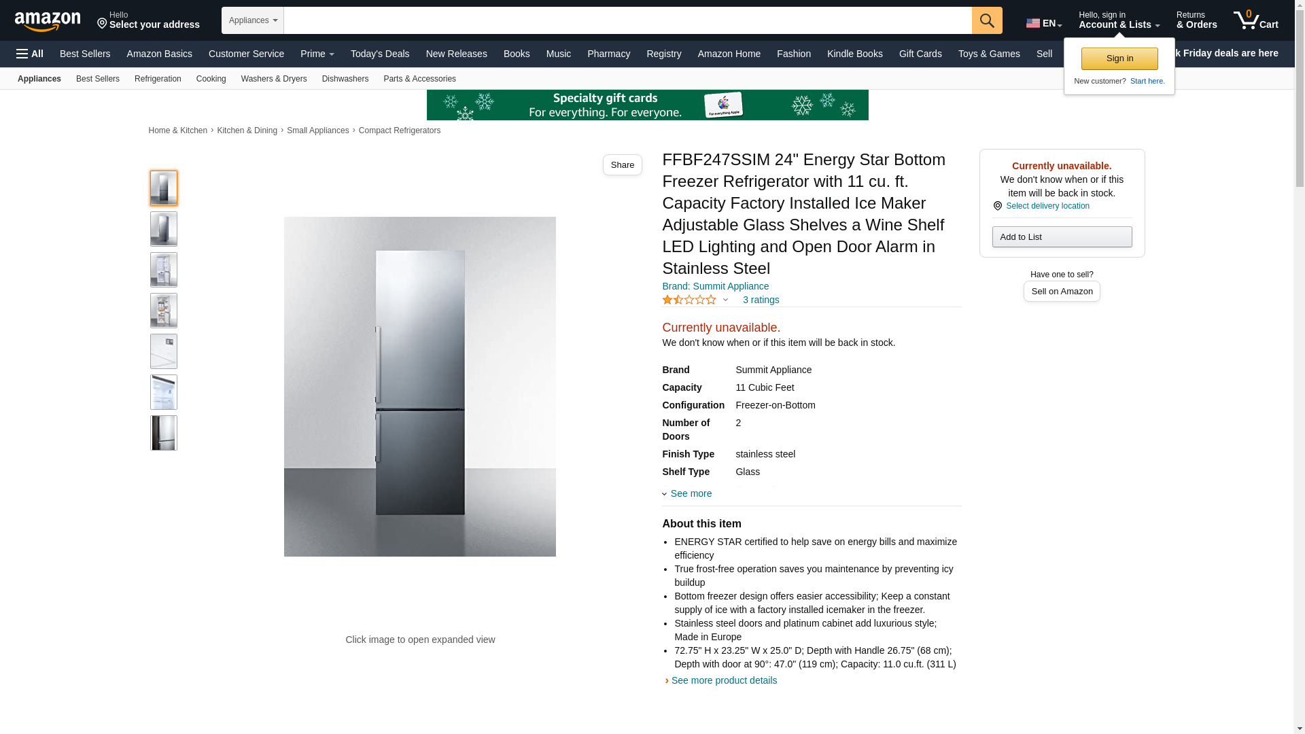The image size is (1305, 734).
Task: Focus the Amazon search input field
Action: point(628,20)
